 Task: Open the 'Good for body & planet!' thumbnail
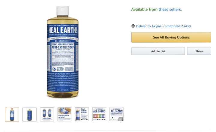[x=82, y=114]
